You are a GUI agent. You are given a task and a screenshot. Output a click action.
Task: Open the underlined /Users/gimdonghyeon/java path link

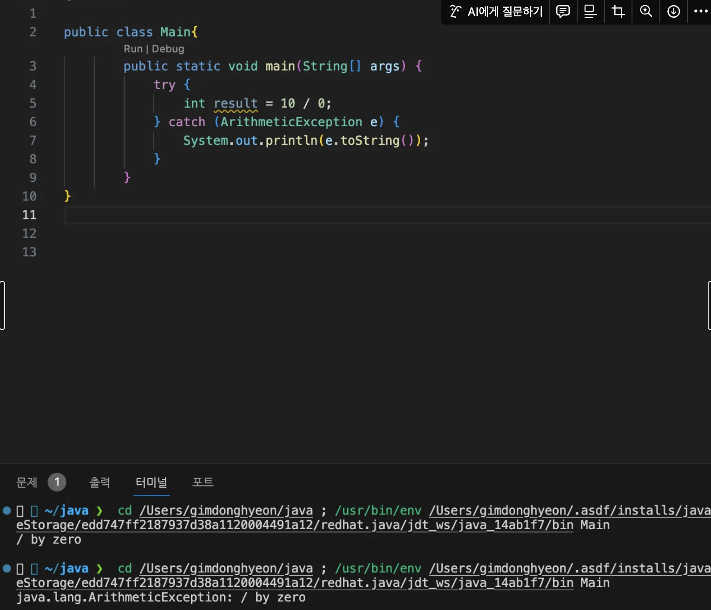tap(225, 510)
